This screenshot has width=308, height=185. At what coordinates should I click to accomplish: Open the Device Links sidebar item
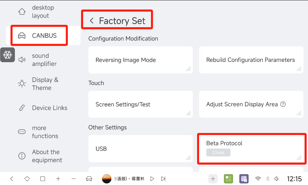(43, 108)
